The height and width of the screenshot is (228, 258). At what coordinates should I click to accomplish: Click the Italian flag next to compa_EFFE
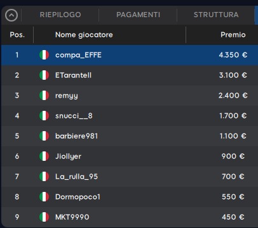point(44,55)
